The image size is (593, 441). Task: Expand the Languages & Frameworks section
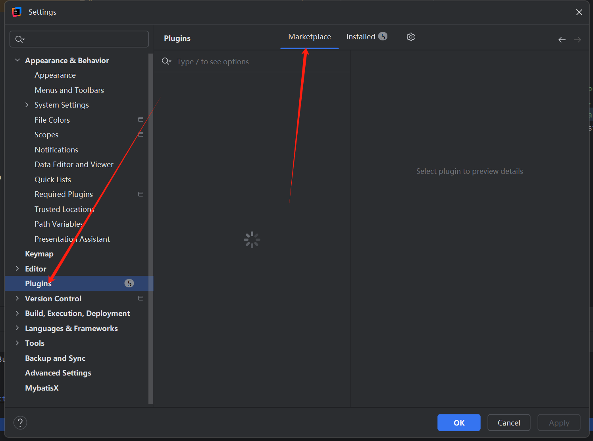[x=17, y=328]
